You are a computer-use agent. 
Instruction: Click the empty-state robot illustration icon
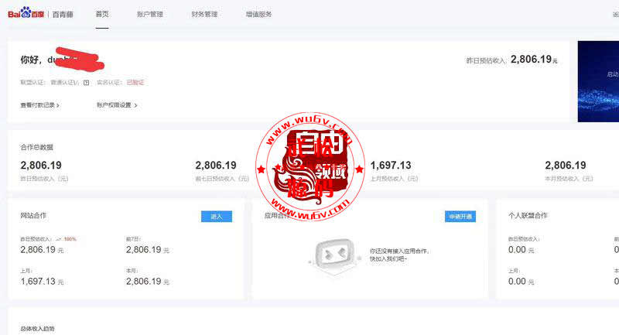coord(333,254)
